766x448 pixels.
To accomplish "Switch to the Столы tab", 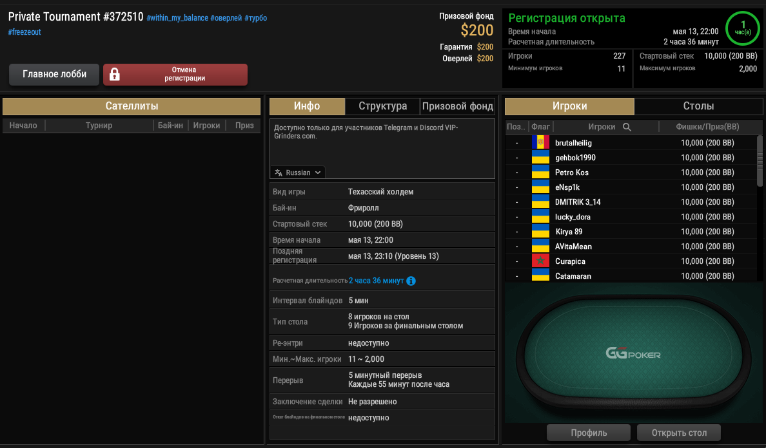I will pyautogui.click(x=698, y=106).
